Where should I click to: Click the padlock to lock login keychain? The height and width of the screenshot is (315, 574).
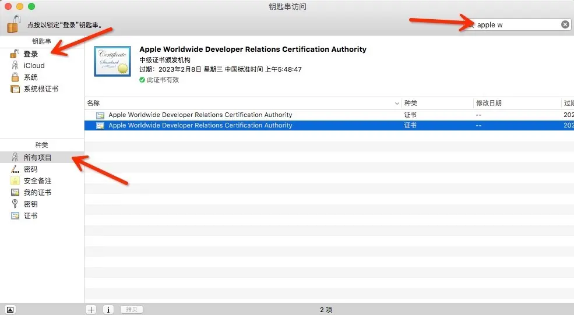click(x=14, y=24)
